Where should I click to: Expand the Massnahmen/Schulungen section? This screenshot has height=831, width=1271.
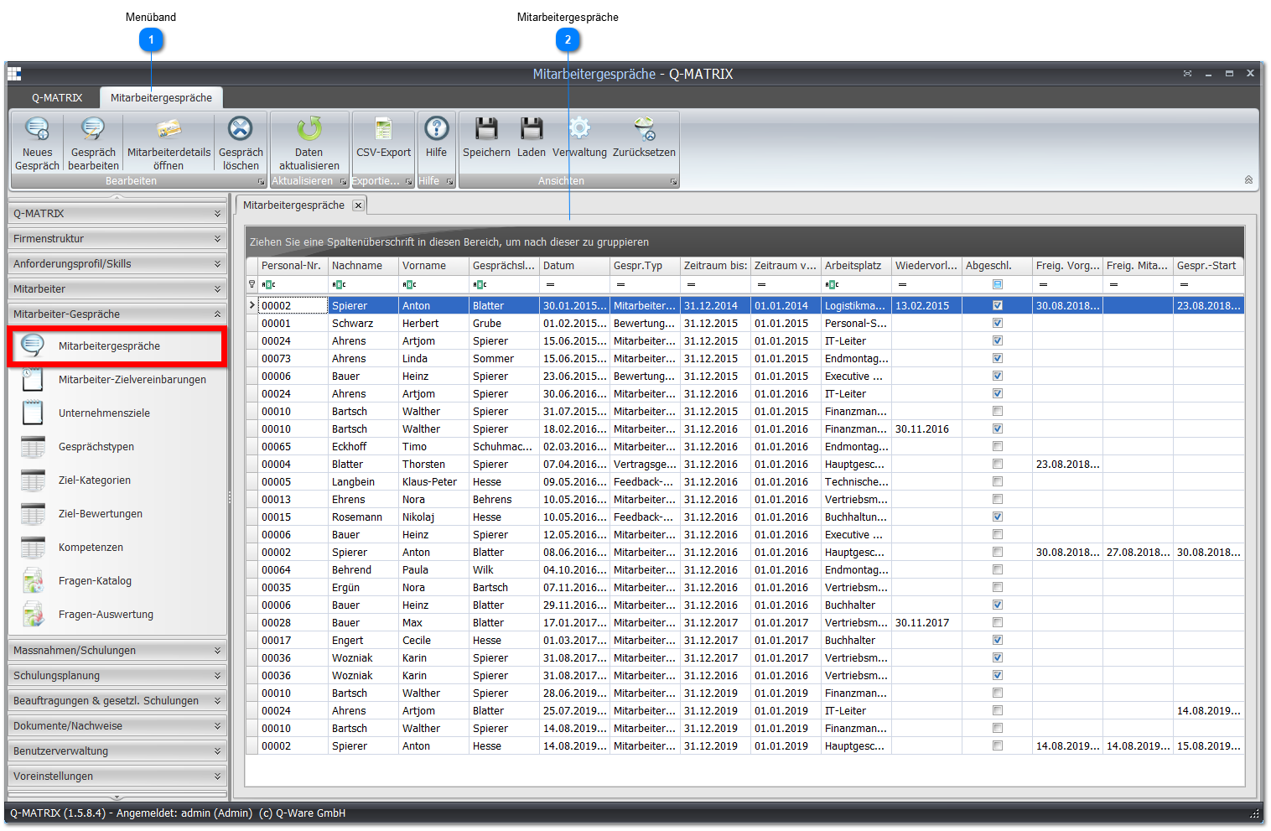pyautogui.click(x=117, y=651)
